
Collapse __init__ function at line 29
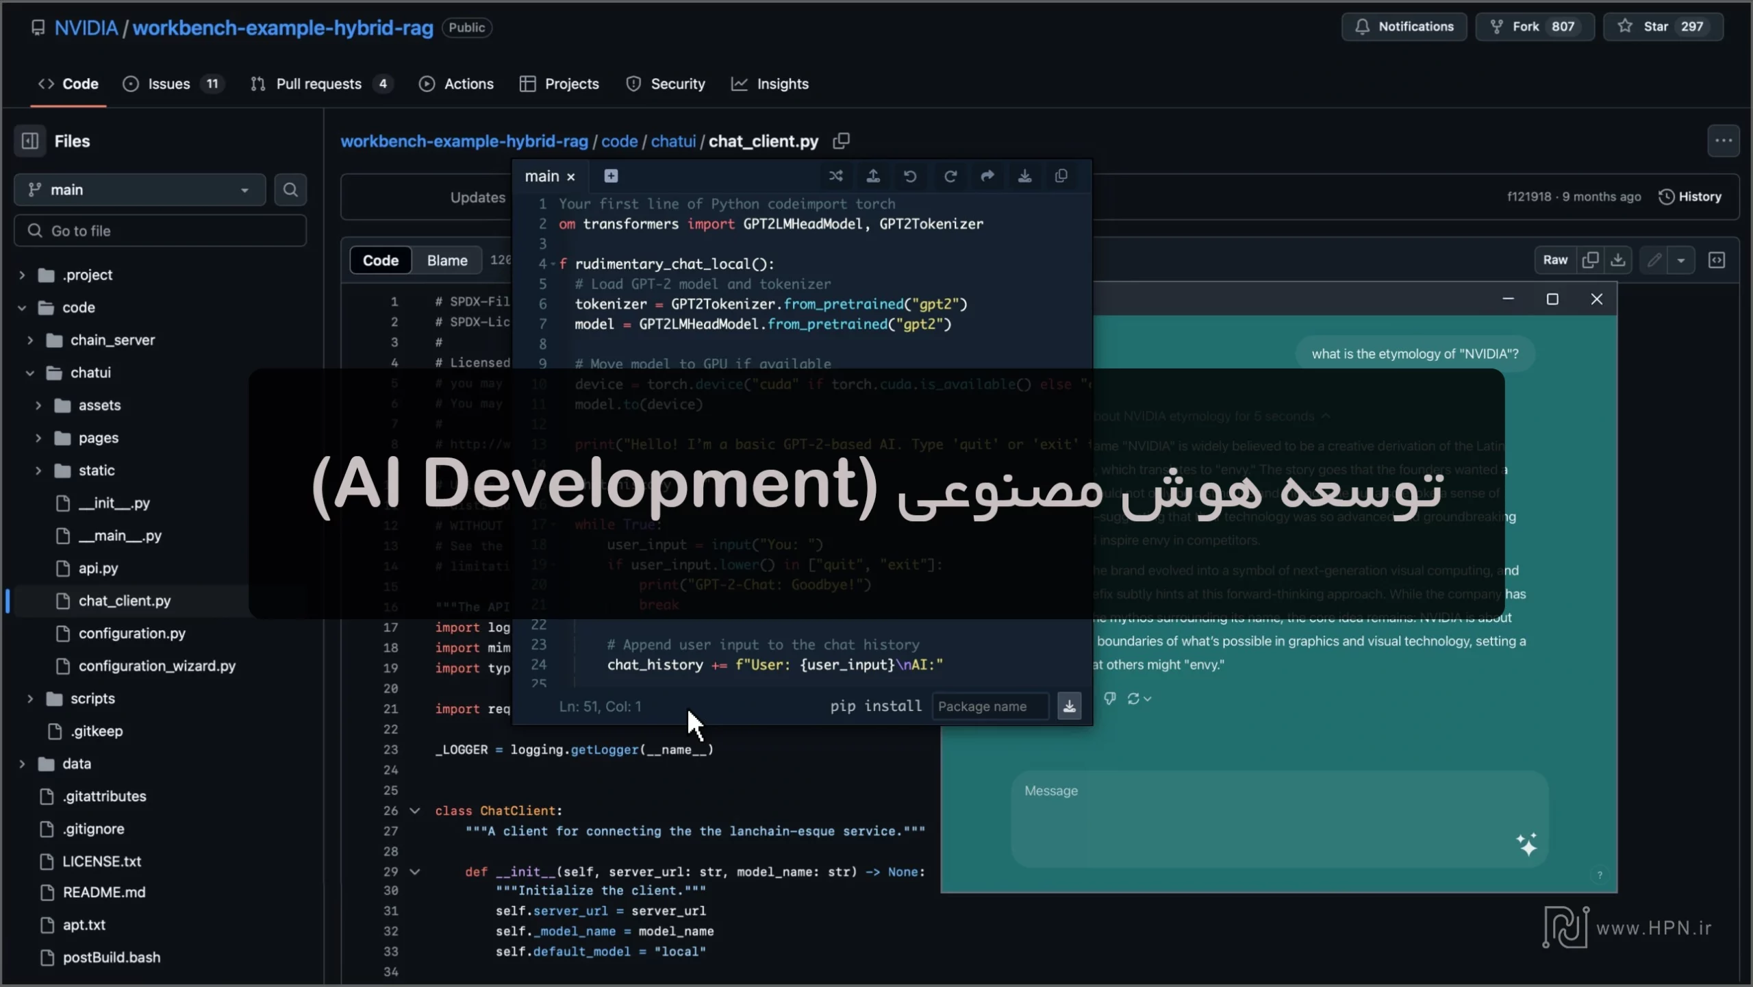coord(414,872)
